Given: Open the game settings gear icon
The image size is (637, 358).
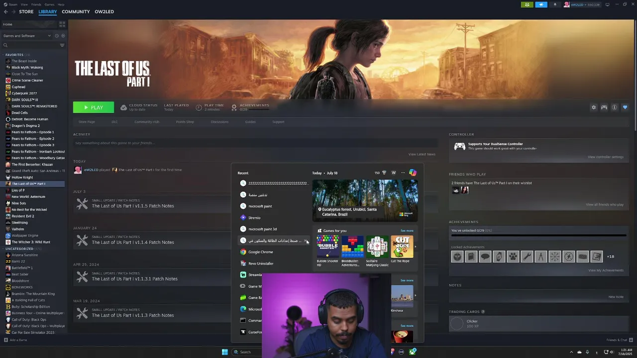Looking at the screenshot, I should [x=593, y=107].
